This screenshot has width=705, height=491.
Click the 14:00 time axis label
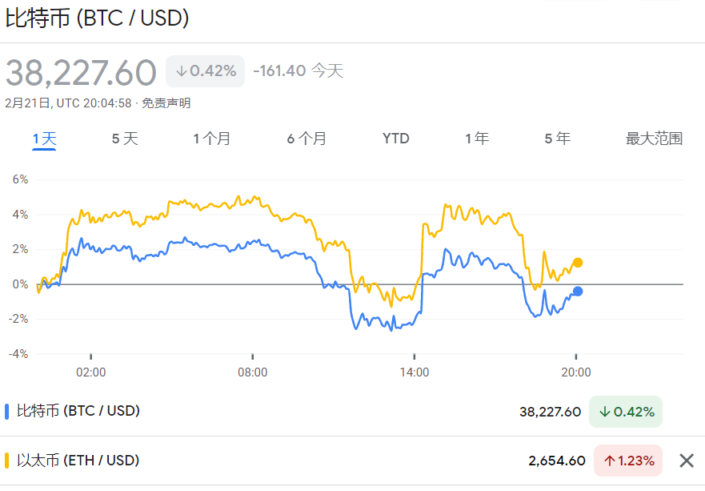pyautogui.click(x=415, y=372)
